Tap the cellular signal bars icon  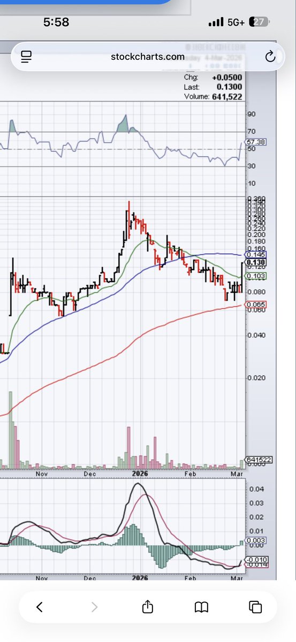coord(215,23)
